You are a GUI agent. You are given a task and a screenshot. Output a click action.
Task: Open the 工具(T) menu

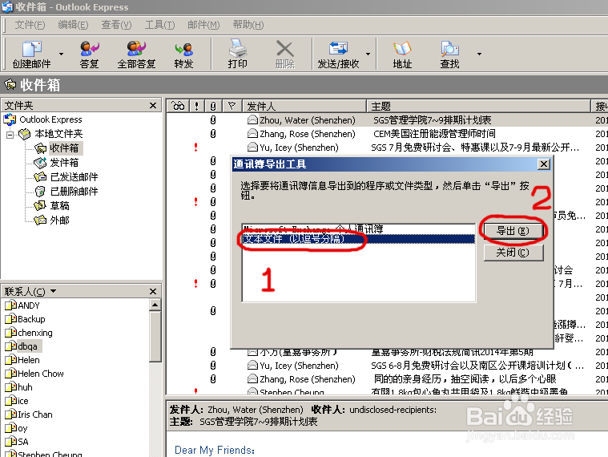click(159, 25)
